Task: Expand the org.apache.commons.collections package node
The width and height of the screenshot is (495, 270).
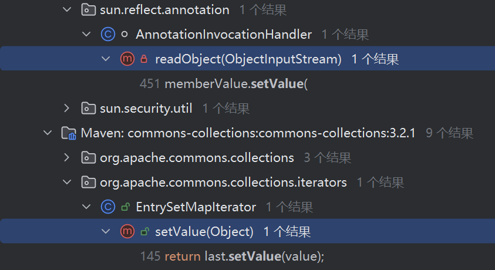Action: coord(66,157)
